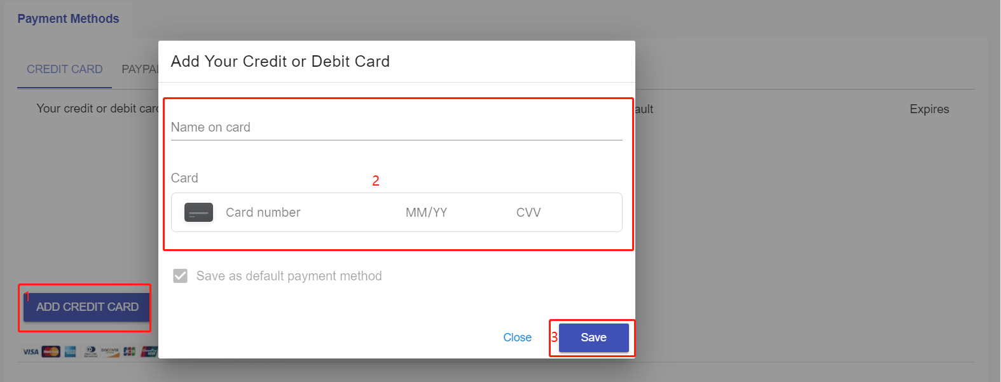Viewport: 1001px width, 382px height.
Task: Click the MasterCard logo icon
Action: (51, 351)
